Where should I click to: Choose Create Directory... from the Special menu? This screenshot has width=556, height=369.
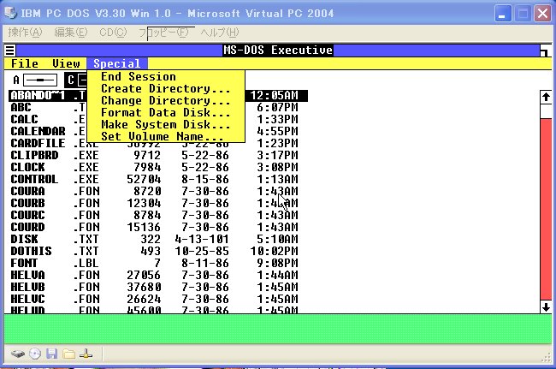click(166, 89)
